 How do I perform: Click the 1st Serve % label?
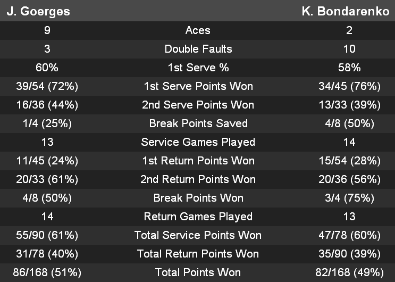[198, 68]
